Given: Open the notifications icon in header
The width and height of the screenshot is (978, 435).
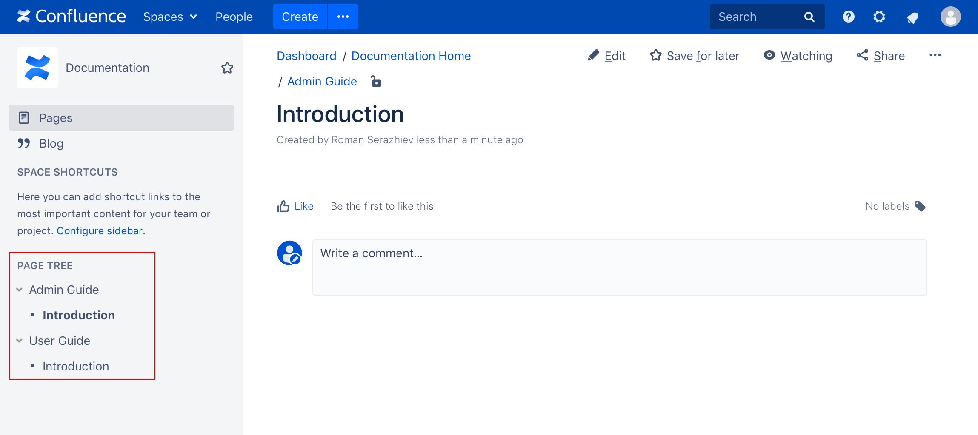Looking at the screenshot, I should coord(912,17).
